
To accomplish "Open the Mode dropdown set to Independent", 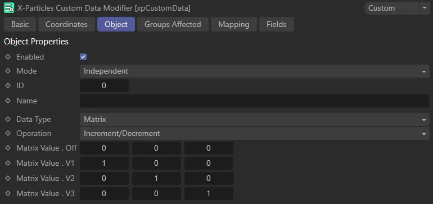I will (255, 71).
